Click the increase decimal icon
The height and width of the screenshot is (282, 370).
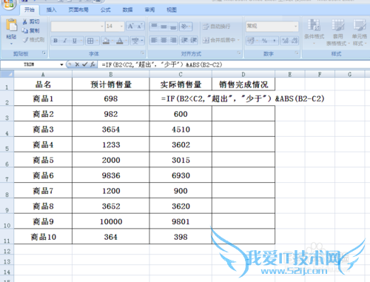286,41
